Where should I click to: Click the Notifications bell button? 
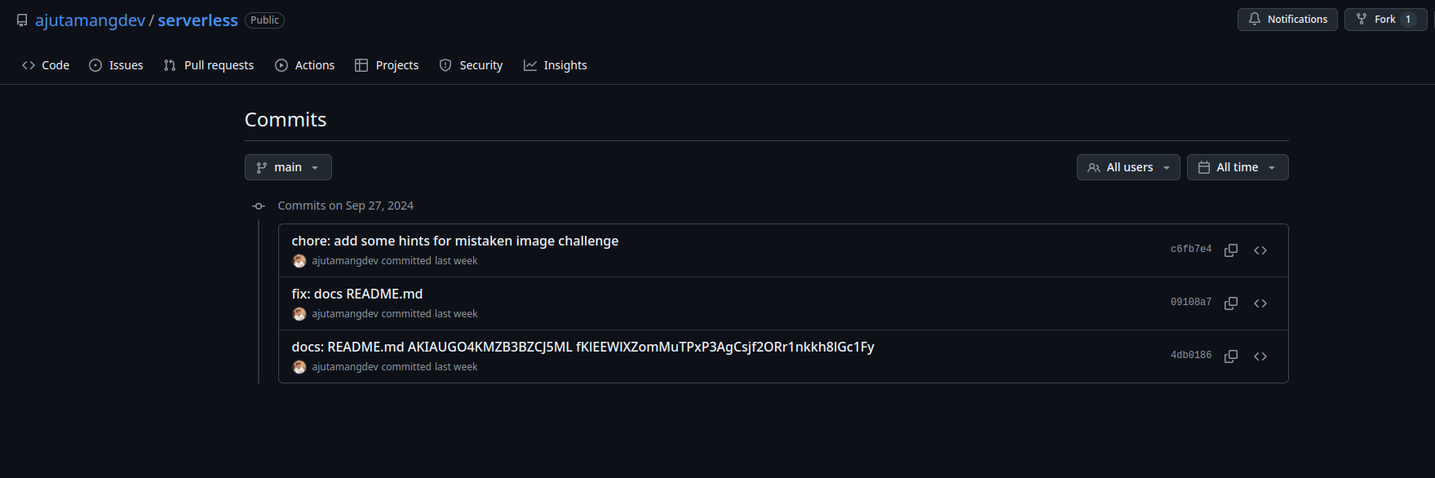(1287, 20)
